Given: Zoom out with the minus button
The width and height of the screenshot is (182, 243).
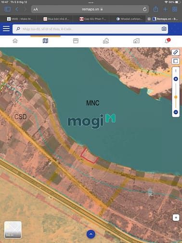Looking at the screenshot, I should point(176,112).
